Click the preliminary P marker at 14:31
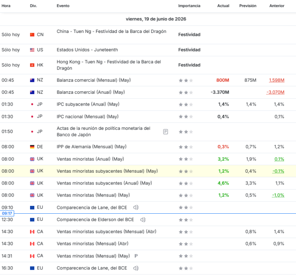 coord(136,256)
